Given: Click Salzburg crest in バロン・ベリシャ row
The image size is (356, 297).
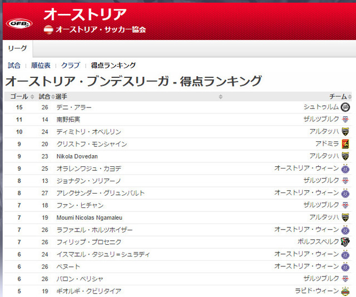Looking at the screenshot, I should pyautogui.click(x=345, y=279).
